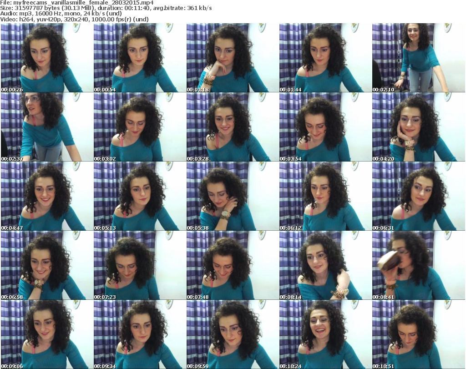This screenshot has height=369, width=466.
Task: Pick the standing frame at 00:02:10
Action: point(419,58)
